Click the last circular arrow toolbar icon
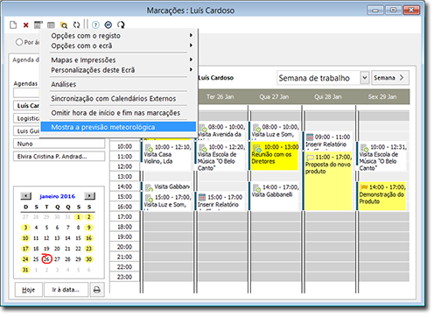 [121, 25]
